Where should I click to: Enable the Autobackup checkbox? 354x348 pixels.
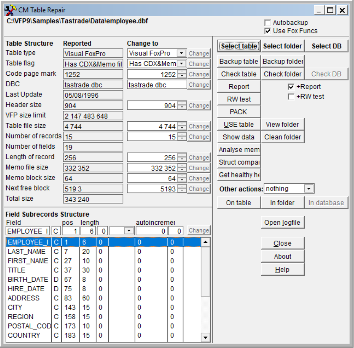(x=267, y=23)
